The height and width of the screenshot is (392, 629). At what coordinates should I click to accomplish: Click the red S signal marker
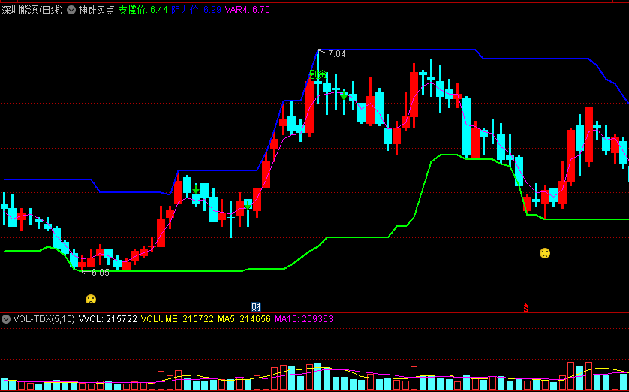coord(526,308)
